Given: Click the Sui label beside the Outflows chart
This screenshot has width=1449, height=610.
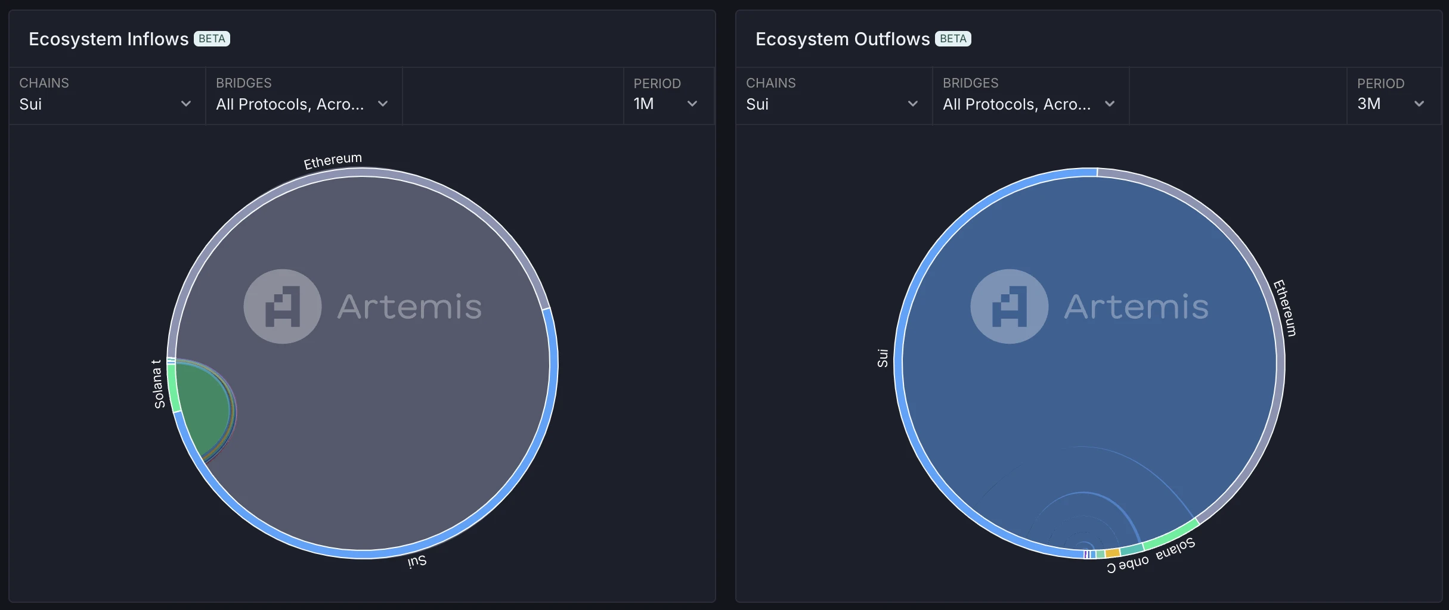Looking at the screenshot, I should coord(883,358).
